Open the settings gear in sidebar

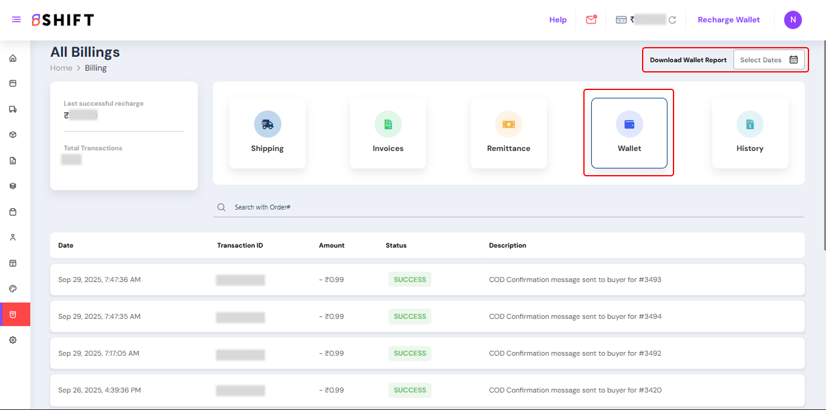(13, 340)
